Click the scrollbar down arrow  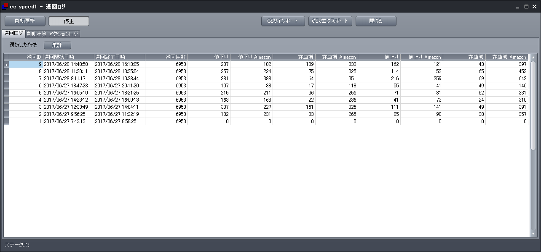pos(533,234)
